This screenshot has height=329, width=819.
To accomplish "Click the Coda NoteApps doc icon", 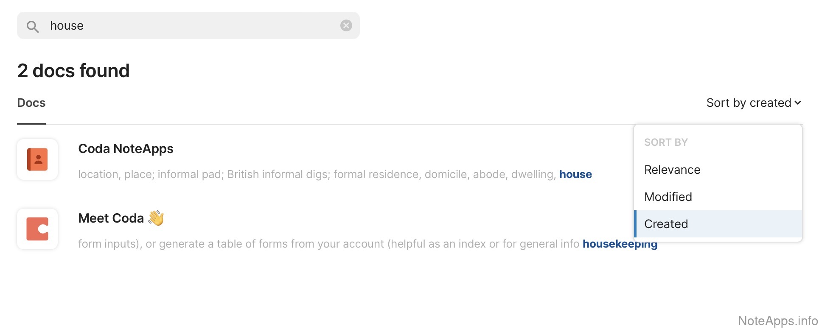I will 37,159.
